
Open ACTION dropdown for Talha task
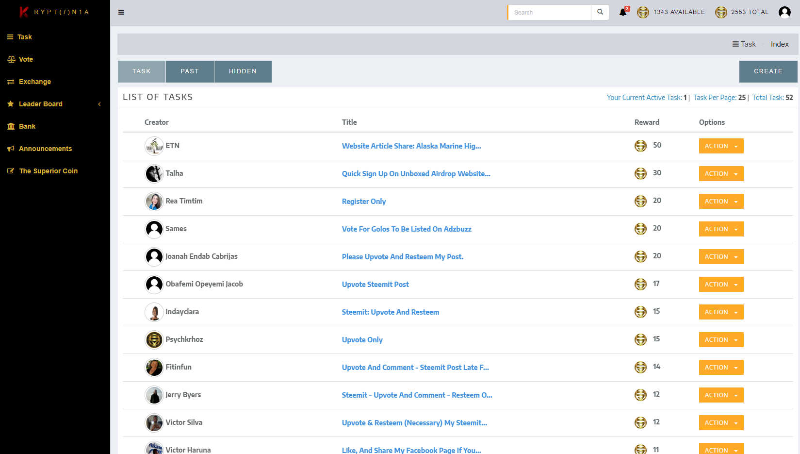pos(721,173)
